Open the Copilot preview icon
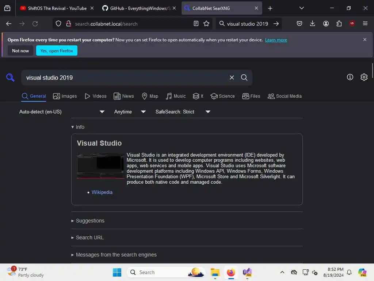374x281 pixels. 362,272
